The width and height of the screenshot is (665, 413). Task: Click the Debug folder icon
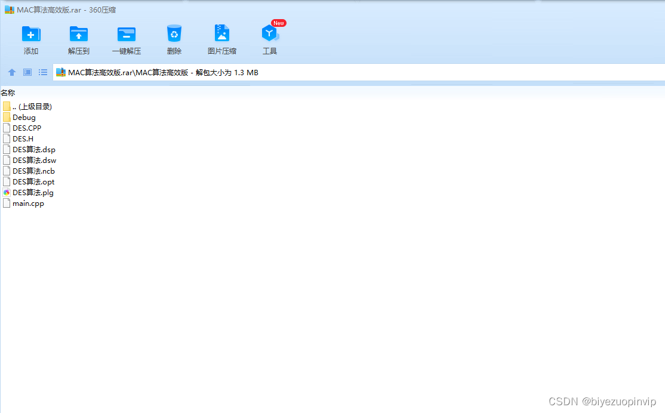(x=7, y=118)
